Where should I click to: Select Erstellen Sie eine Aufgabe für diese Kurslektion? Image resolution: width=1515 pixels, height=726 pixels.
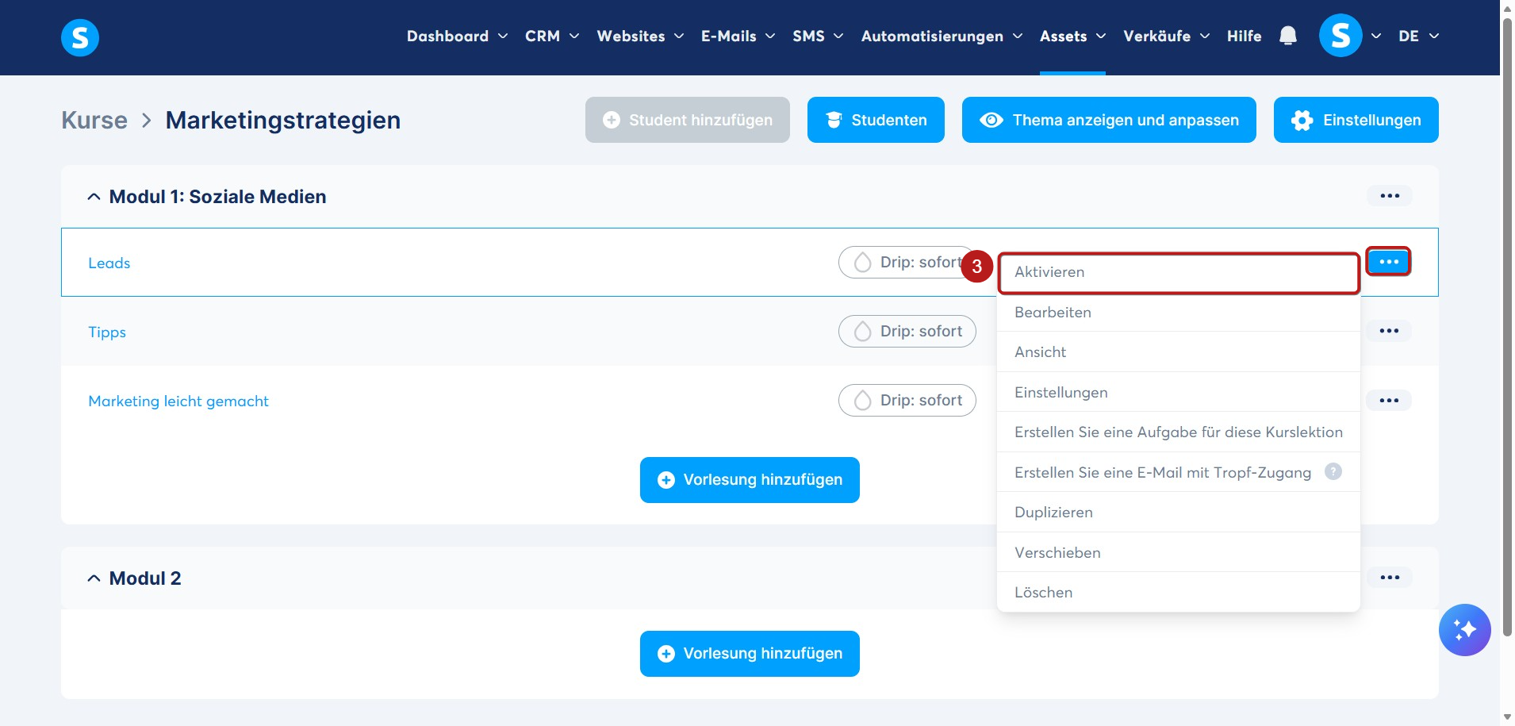[1179, 432]
